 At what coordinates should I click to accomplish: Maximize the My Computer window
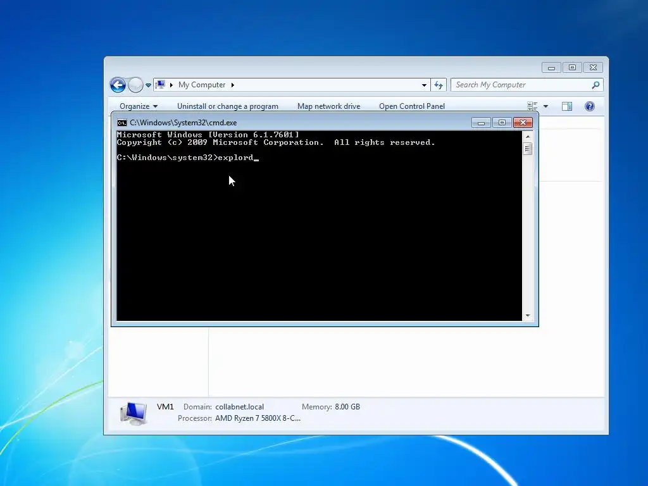coord(572,68)
